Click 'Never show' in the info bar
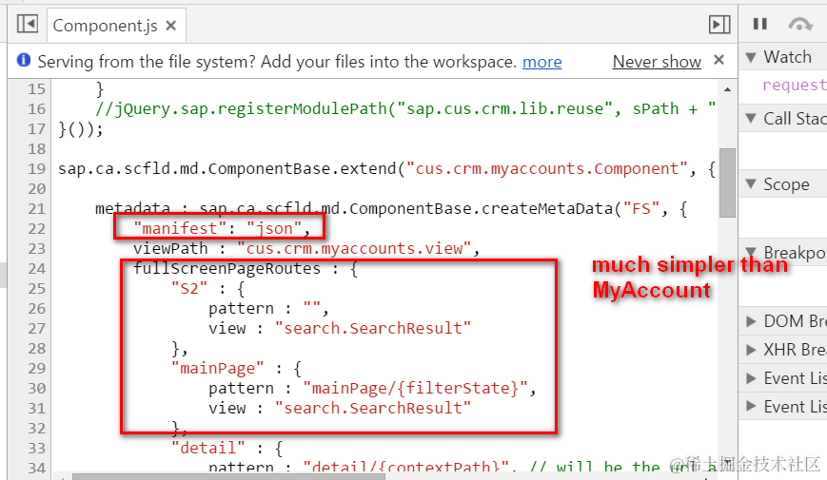 point(657,62)
